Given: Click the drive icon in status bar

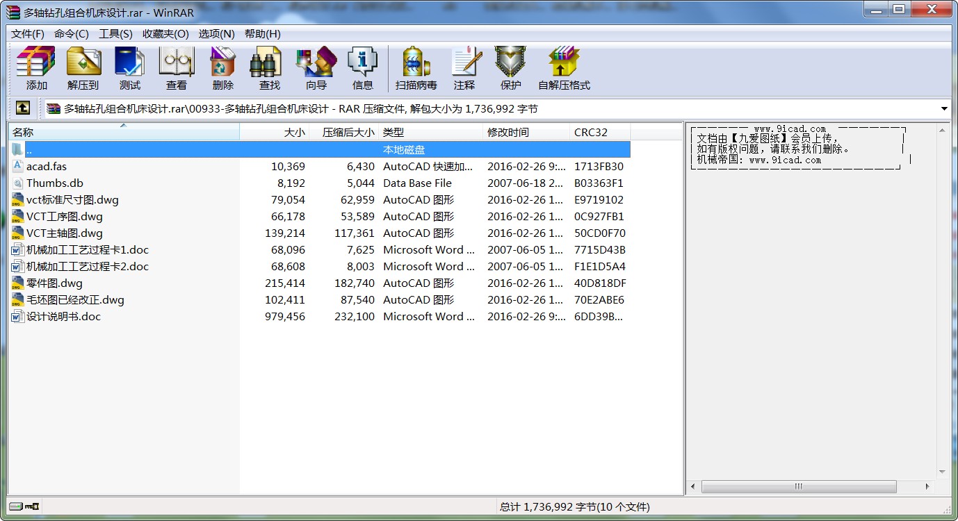Looking at the screenshot, I should [x=15, y=506].
